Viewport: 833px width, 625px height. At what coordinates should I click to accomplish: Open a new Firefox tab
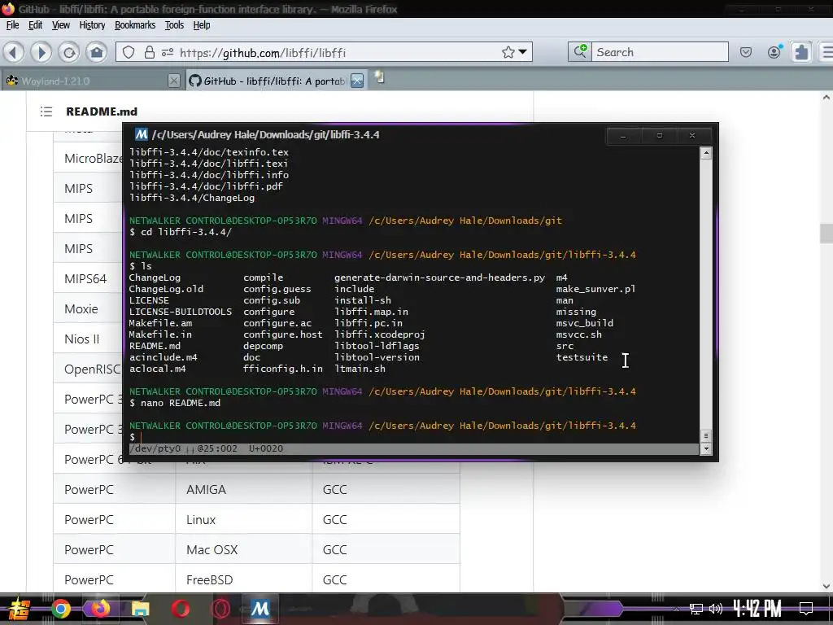(379, 78)
